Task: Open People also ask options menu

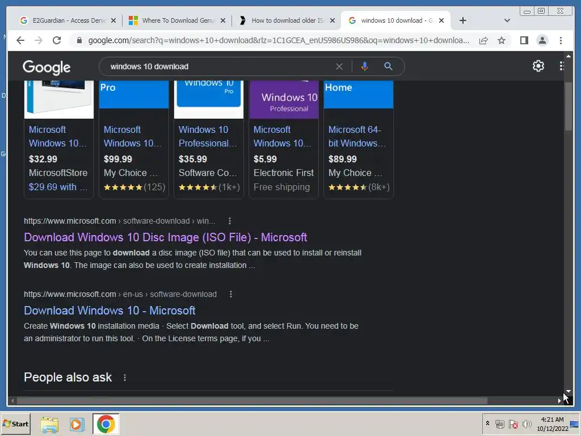Action: click(125, 378)
